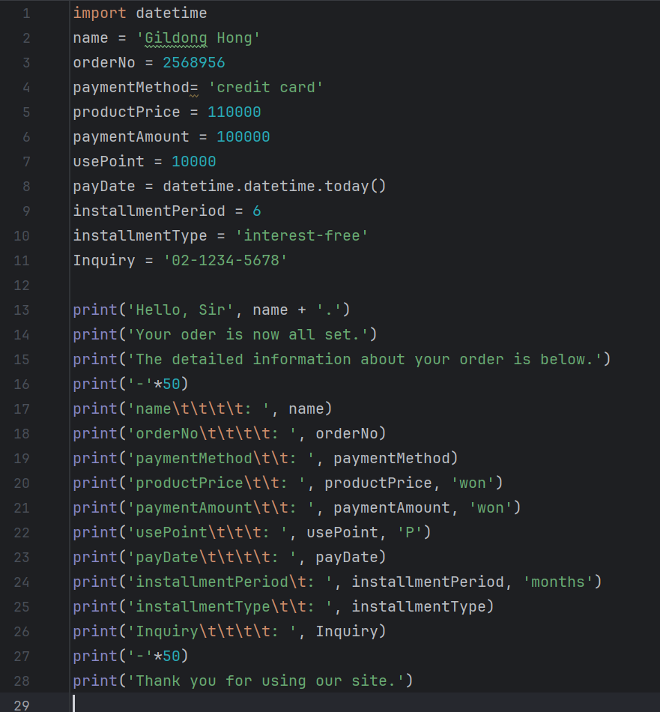The height and width of the screenshot is (712, 660).
Task: Click the phone number string '02-1234-5678'
Action: click(225, 261)
